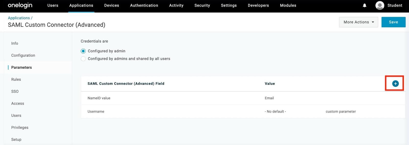This screenshot has height=145, width=409.
Task: Go to Applications breadcrumb link
Action: click(x=19, y=18)
